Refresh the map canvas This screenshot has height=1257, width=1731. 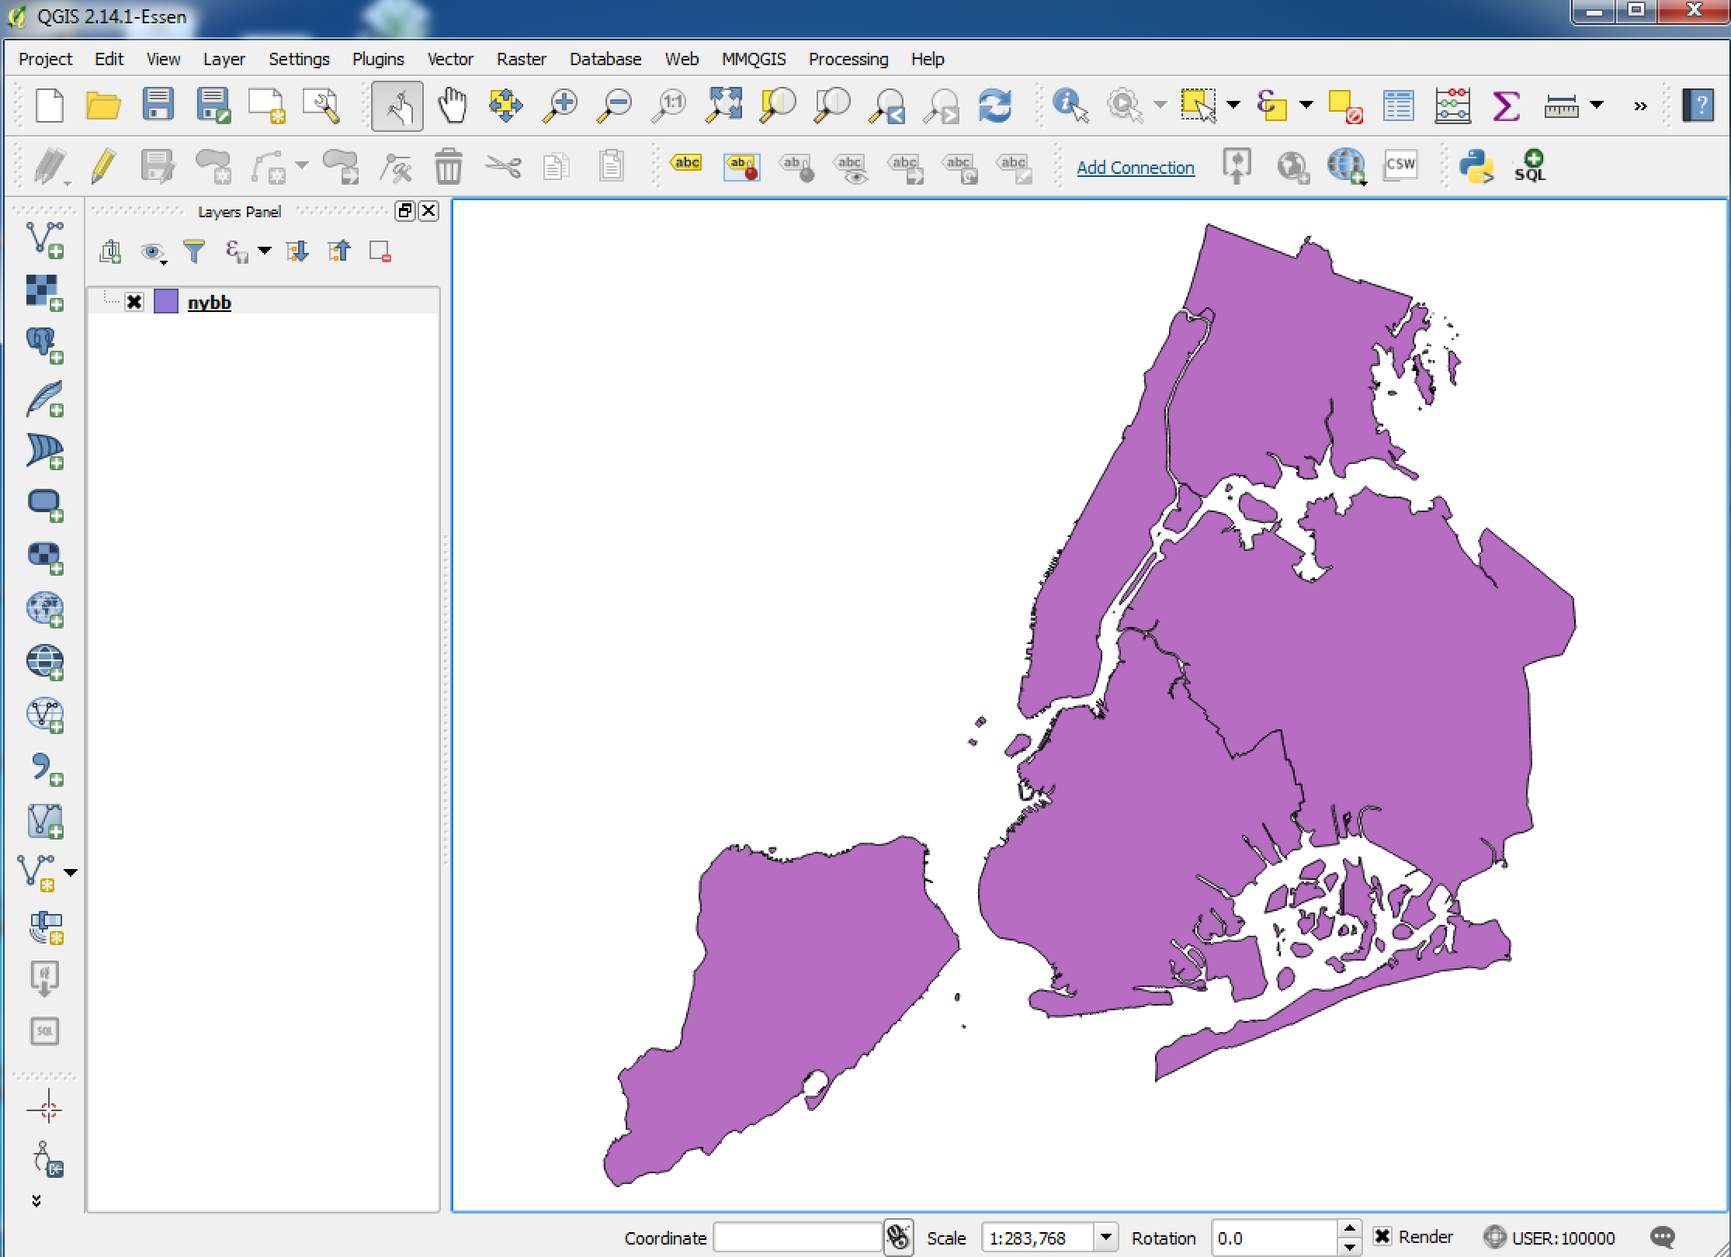click(996, 106)
